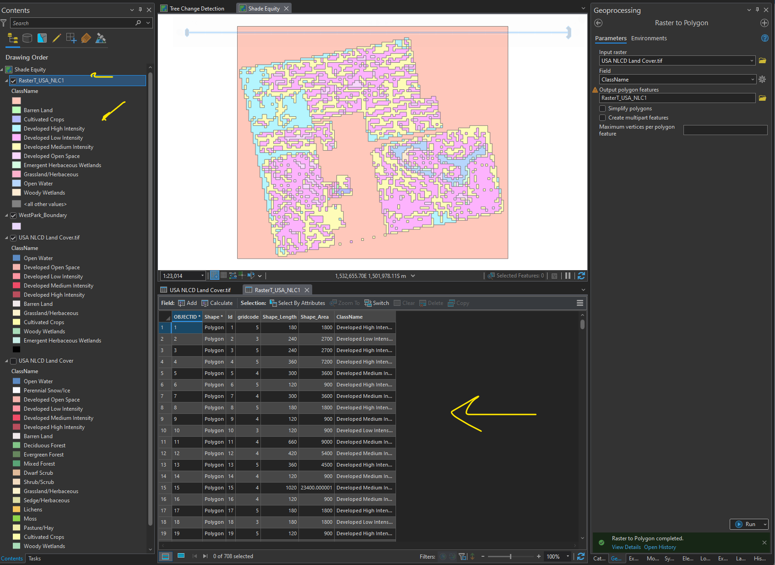This screenshot has height=565, width=775.
Task: Check Create multipart features option
Action: point(602,118)
